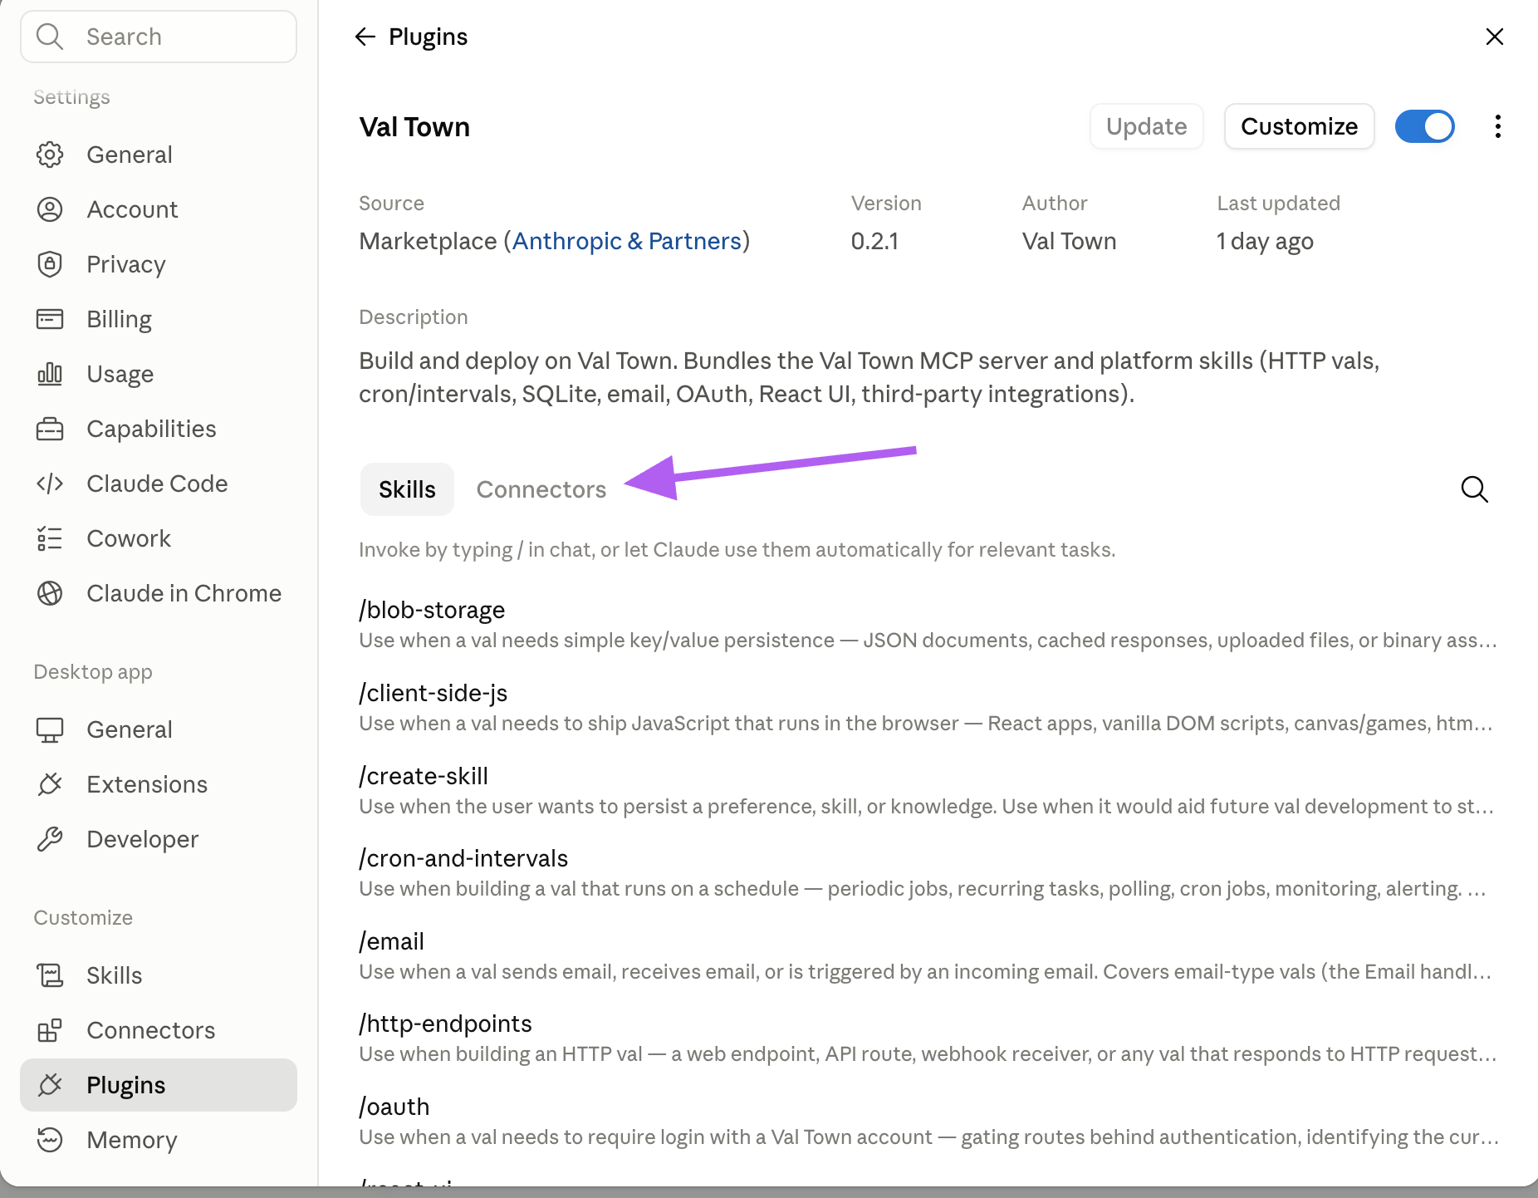Open Billing card icon
This screenshot has width=1538, height=1198.
point(50,319)
